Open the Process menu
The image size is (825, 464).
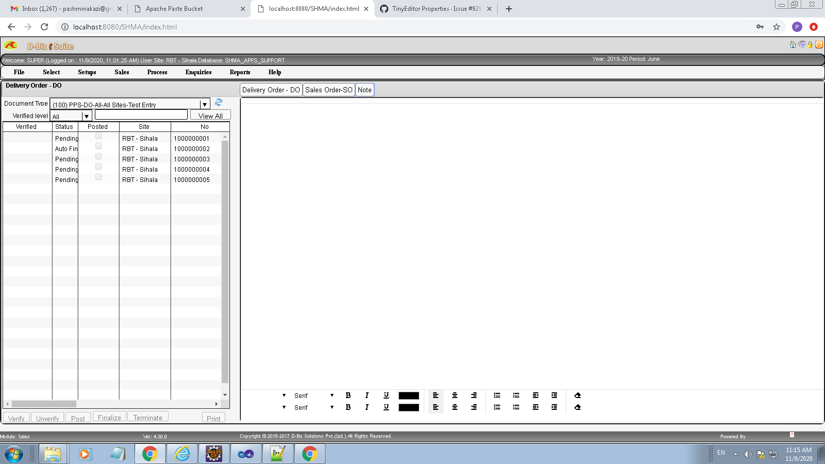point(157,72)
